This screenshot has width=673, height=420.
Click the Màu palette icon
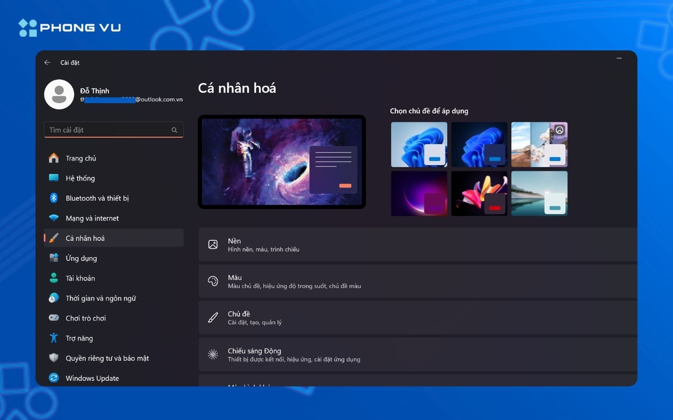(213, 281)
